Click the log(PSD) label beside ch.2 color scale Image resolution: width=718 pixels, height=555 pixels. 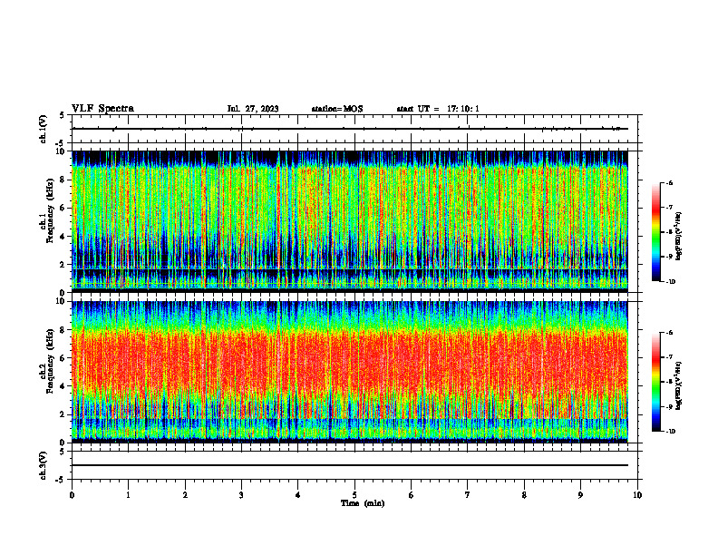click(x=680, y=385)
